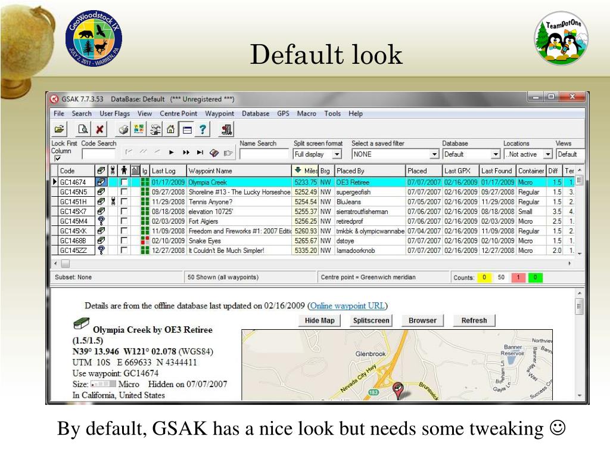Click the cache icon beside Olympia Creek details

(81, 323)
